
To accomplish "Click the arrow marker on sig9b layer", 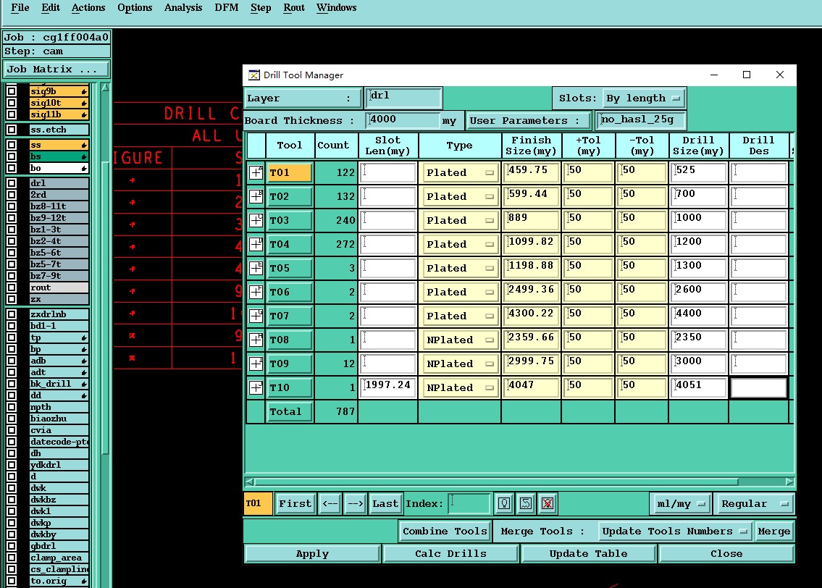I will pyautogui.click(x=84, y=92).
